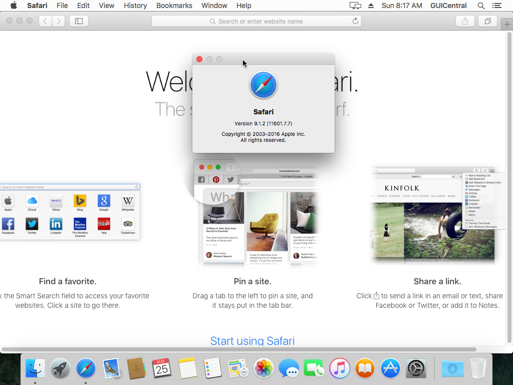The image size is (513, 385).
Task: Open a new tab with plus button
Action: [x=507, y=24]
